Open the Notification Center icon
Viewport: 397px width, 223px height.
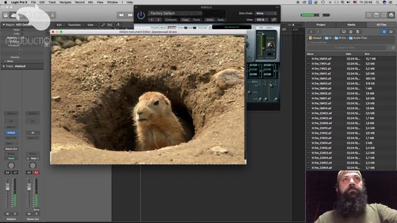pyautogui.click(x=391, y=2)
